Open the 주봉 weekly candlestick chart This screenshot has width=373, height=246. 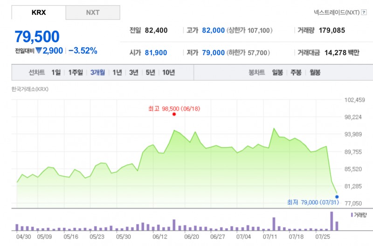(296, 72)
